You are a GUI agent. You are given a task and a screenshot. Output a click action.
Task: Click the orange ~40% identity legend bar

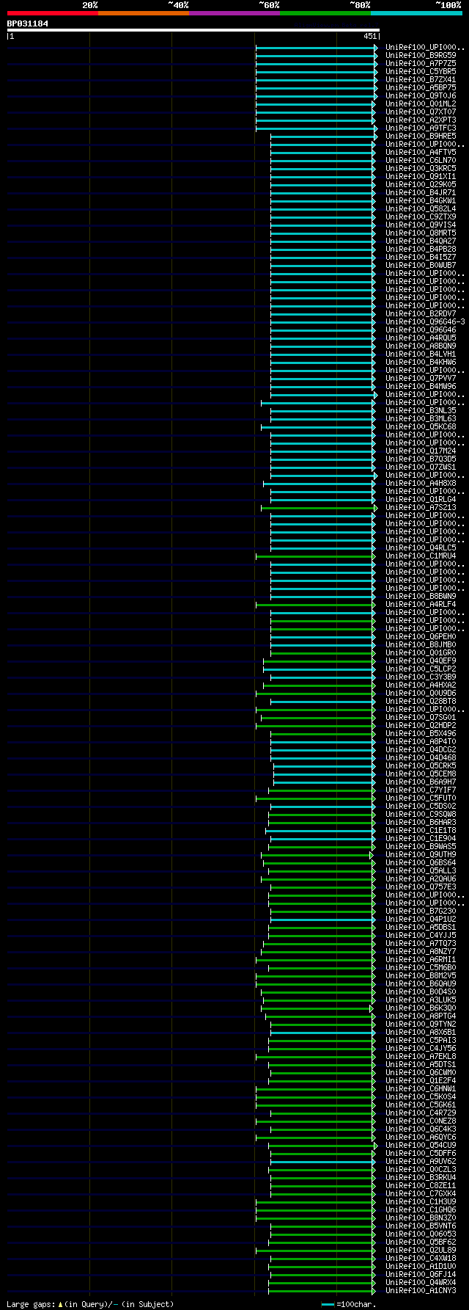143,13
